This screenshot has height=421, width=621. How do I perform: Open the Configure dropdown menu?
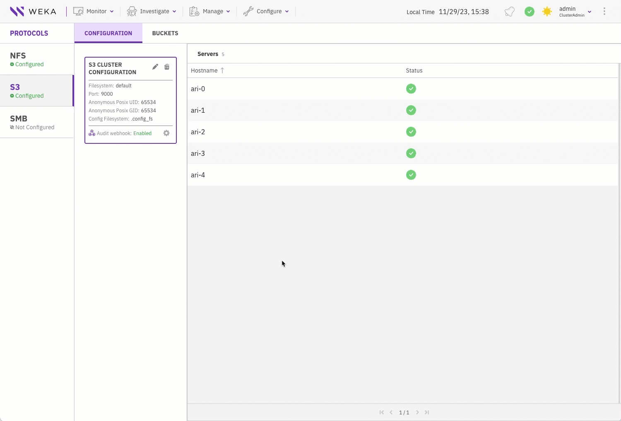(x=266, y=11)
